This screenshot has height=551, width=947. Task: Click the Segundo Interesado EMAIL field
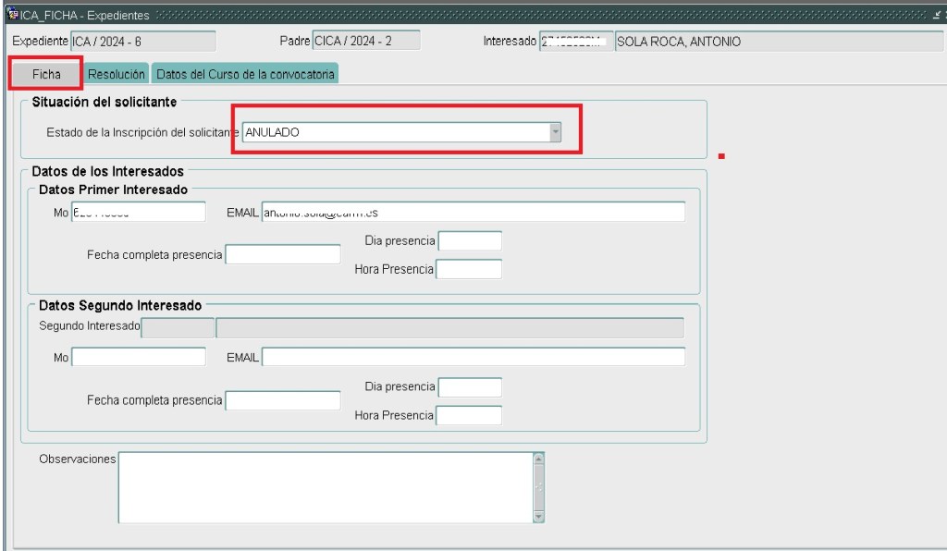click(473, 357)
